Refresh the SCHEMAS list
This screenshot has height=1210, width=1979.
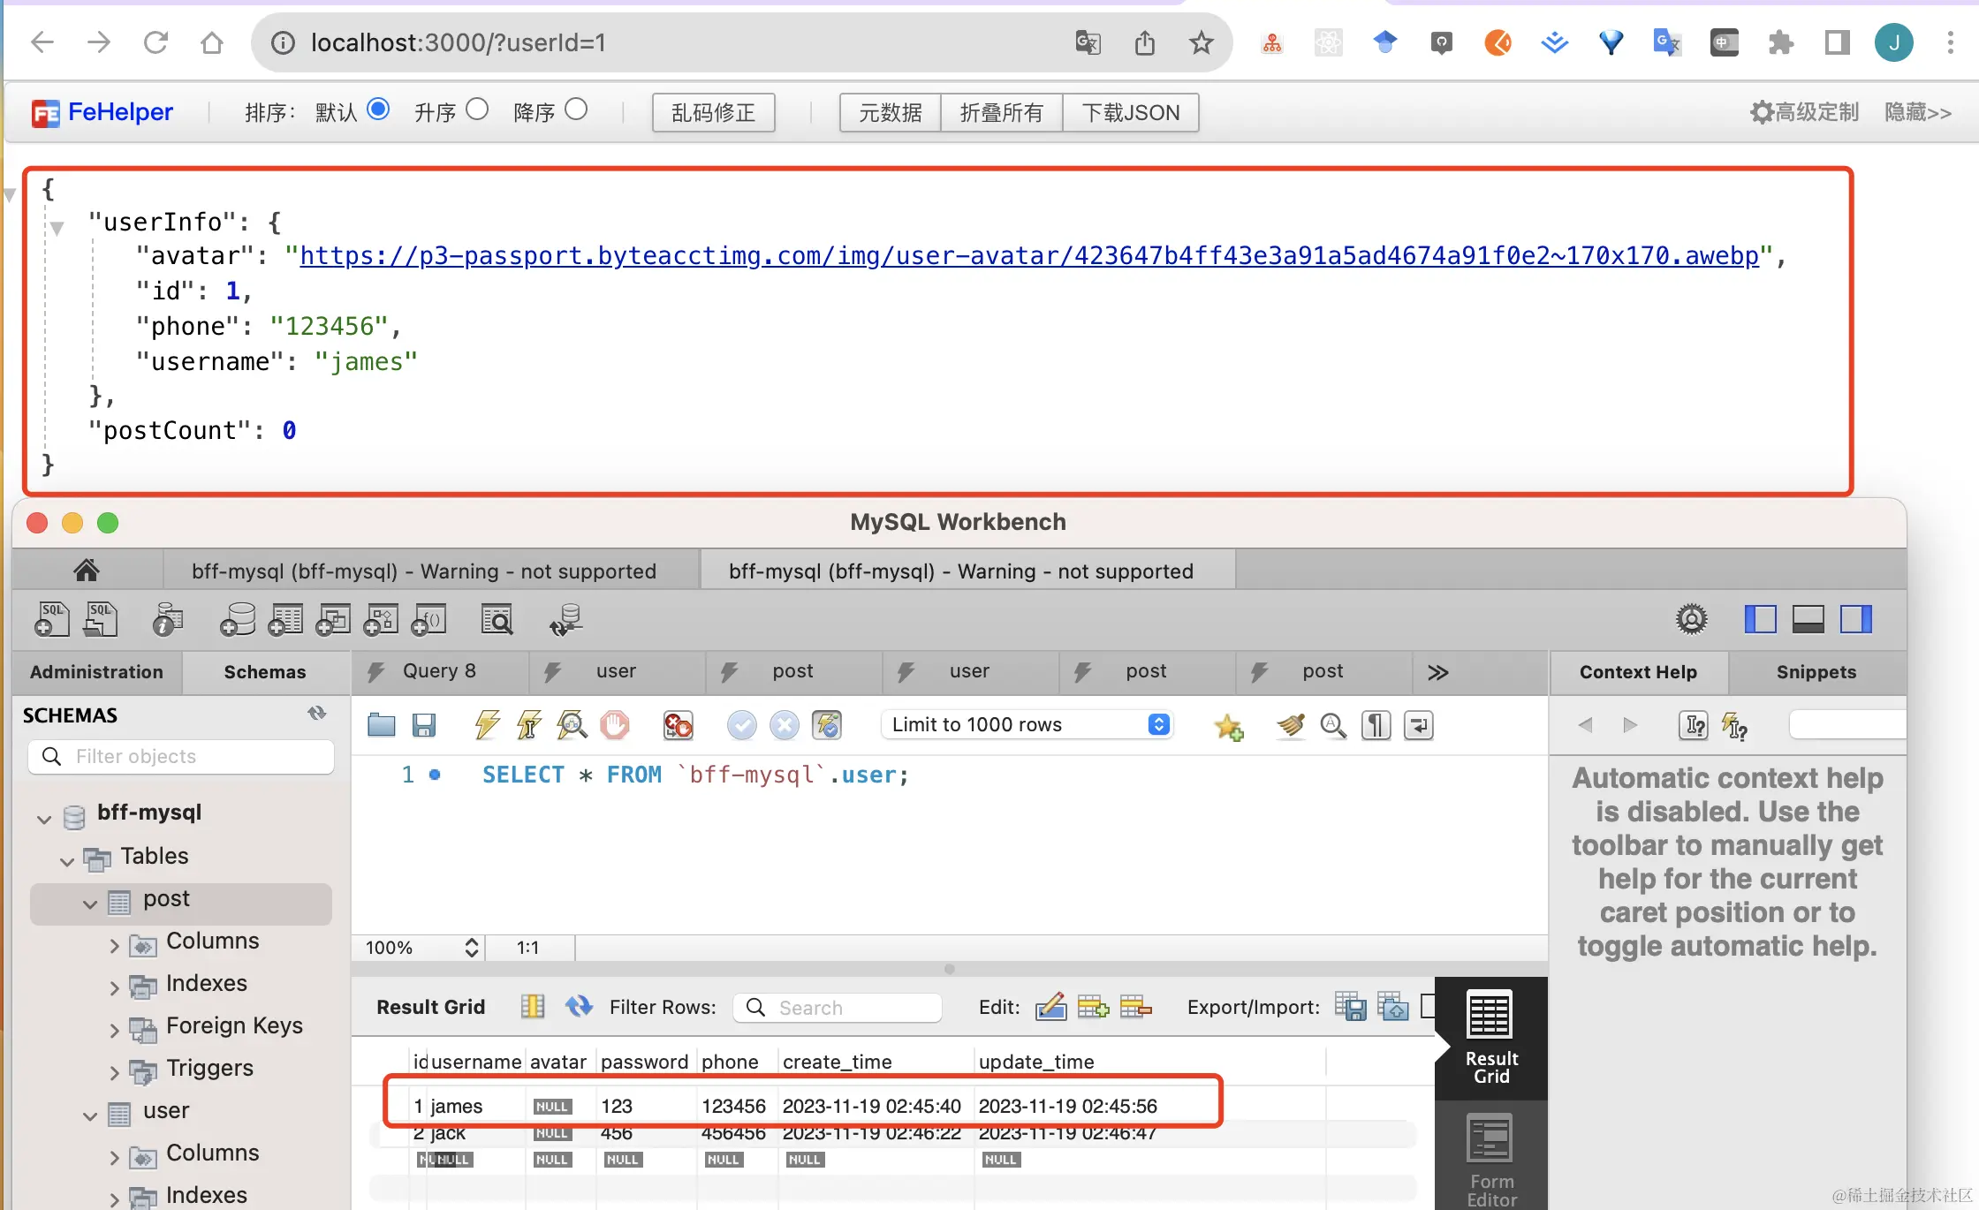[x=317, y=714]
